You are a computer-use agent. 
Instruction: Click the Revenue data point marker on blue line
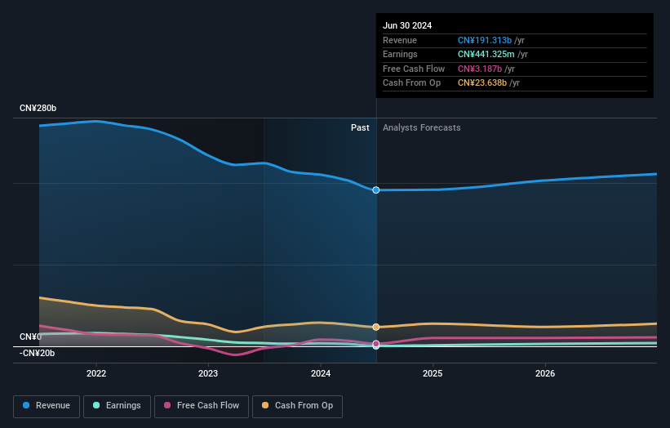(x=376, y=189)
